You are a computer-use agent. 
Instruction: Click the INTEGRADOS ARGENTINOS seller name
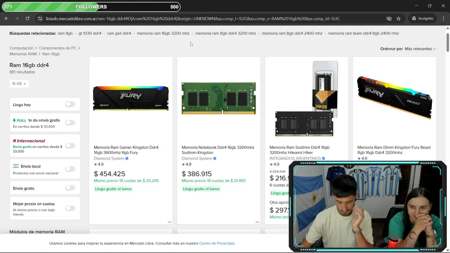coord(295,158)
